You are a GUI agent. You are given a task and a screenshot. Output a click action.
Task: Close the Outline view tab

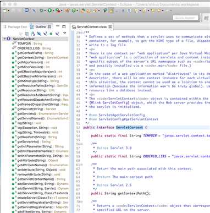click(x=49, y=27)
